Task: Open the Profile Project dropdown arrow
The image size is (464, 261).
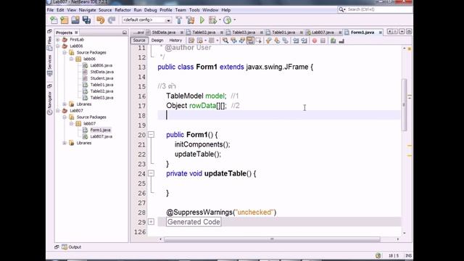Action: [x=235, y=20]
